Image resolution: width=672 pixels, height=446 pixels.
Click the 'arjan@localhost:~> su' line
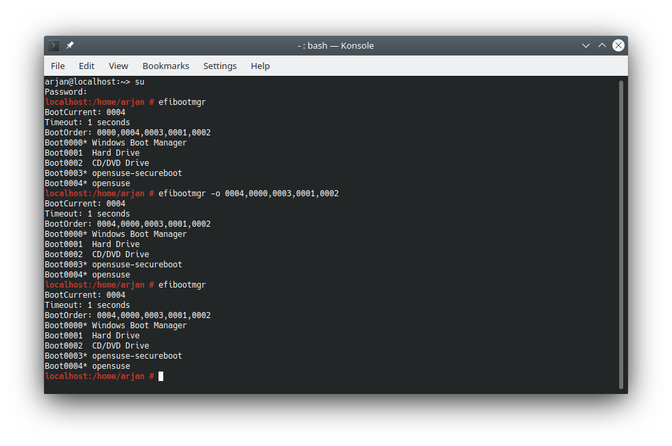94,82
